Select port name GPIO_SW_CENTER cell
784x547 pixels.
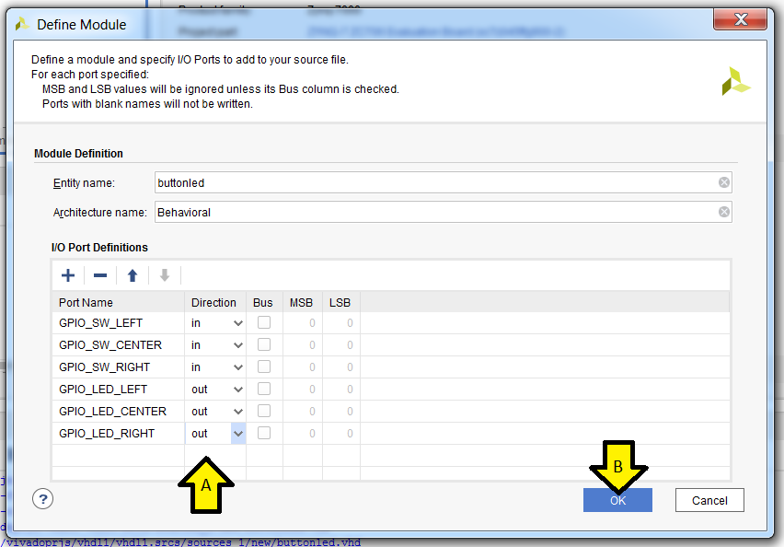[118, 344]
